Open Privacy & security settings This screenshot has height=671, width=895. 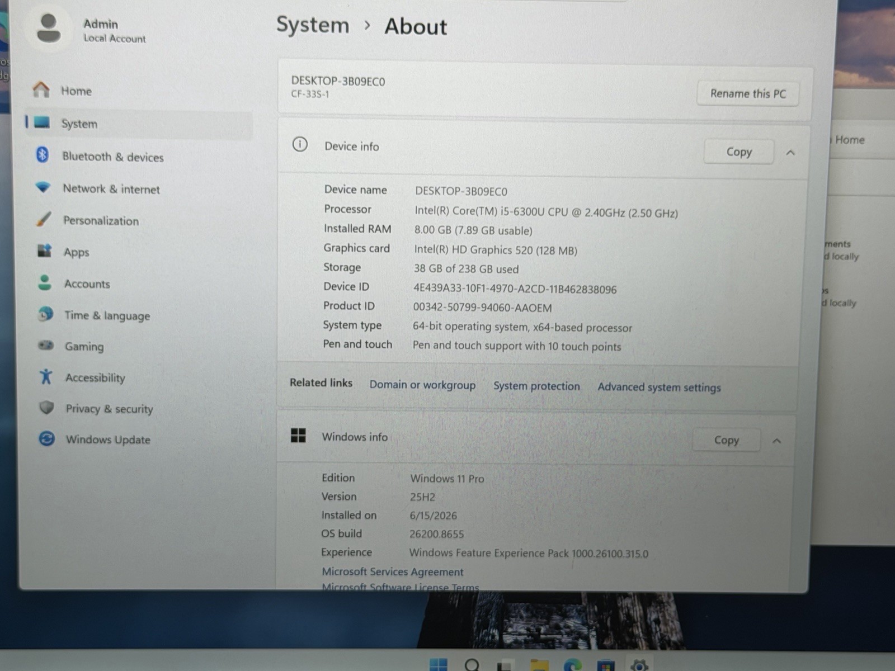(x=110, y=409)
